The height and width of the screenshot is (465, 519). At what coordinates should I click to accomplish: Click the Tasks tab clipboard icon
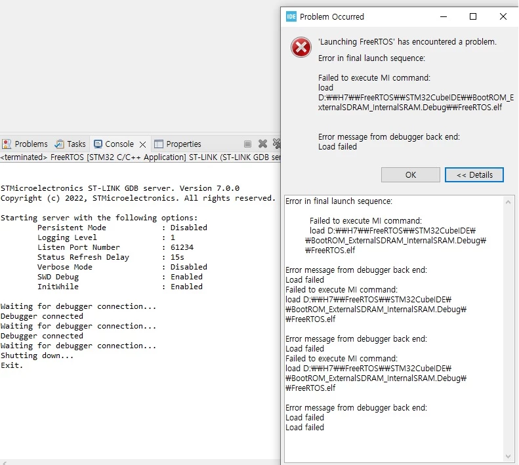(x=60, y=144)
